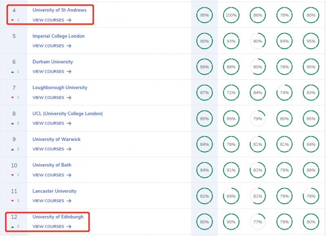Click rank number 8
The width and height of the screenshot is (326, 236).
(x=14, y=114)
